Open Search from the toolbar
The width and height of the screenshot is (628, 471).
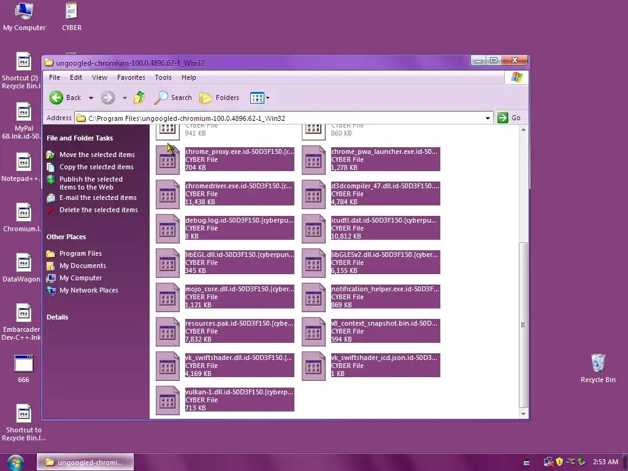tap(173, 98)
